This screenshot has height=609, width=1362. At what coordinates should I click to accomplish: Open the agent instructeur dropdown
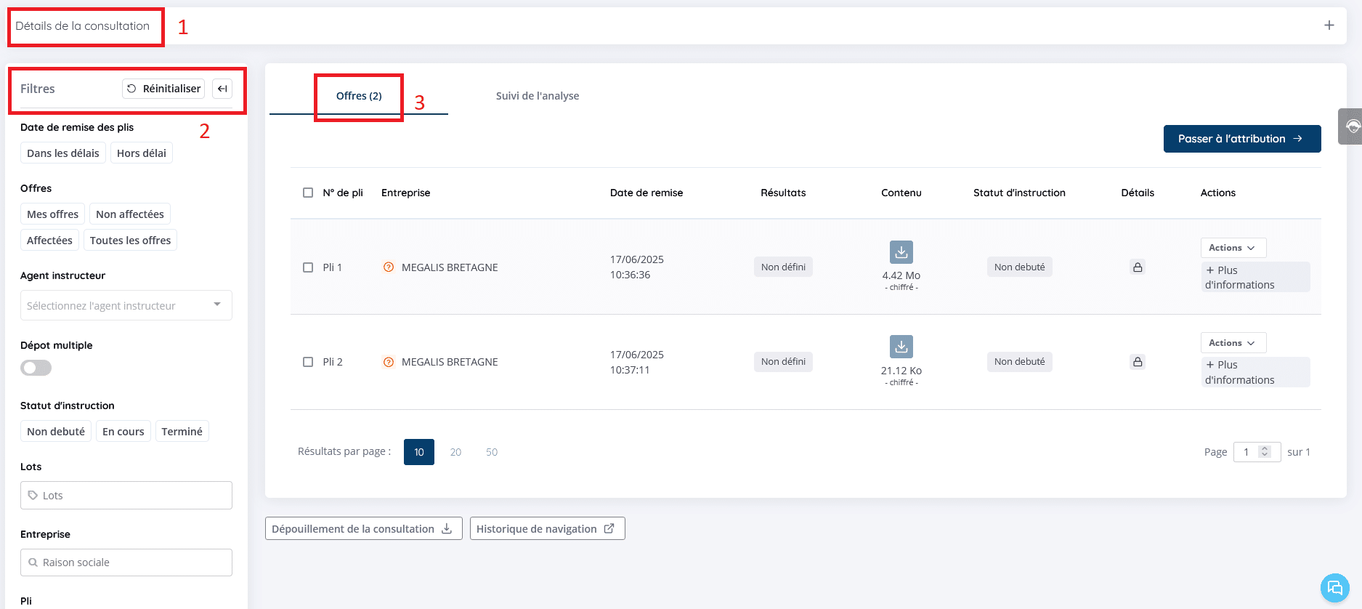tap(126, 305)
